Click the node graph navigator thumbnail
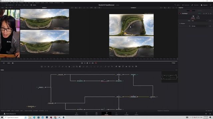The width and height of the screenshot is (213, 119). 169,77
